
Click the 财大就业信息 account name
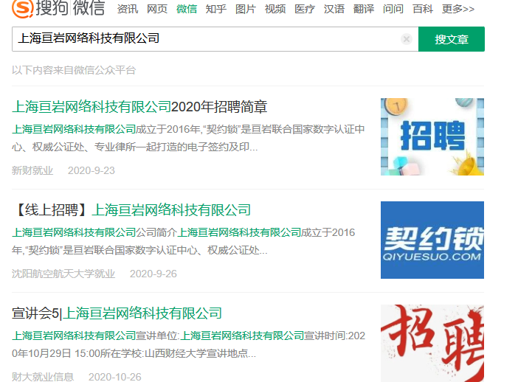(43, 377)
